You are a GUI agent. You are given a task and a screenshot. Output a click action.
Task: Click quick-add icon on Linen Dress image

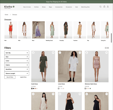coord(60,53)
